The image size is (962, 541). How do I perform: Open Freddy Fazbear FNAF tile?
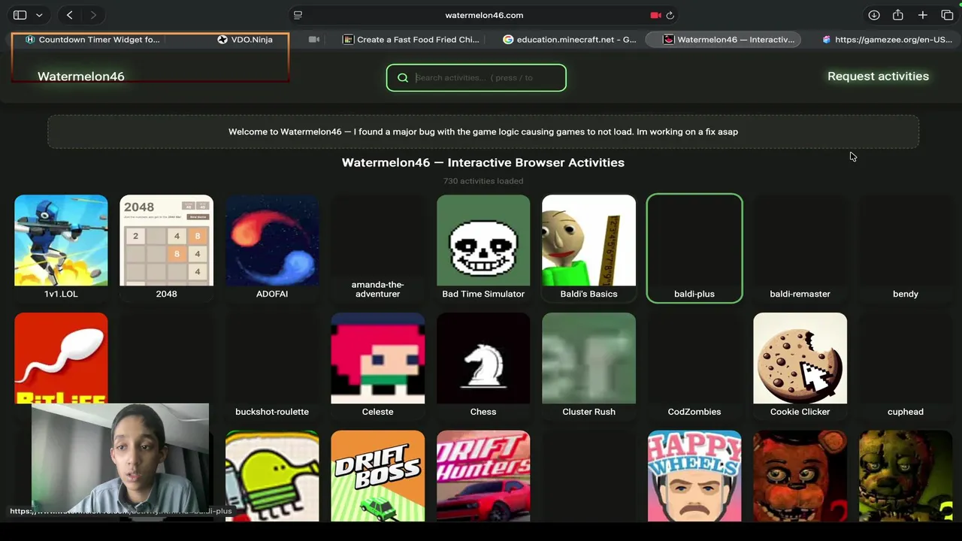pos(800,476)
